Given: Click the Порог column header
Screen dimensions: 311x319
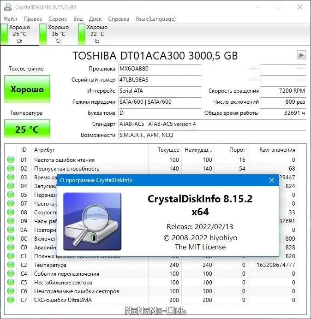Looking at the screenshot, I should coord(231,150).
